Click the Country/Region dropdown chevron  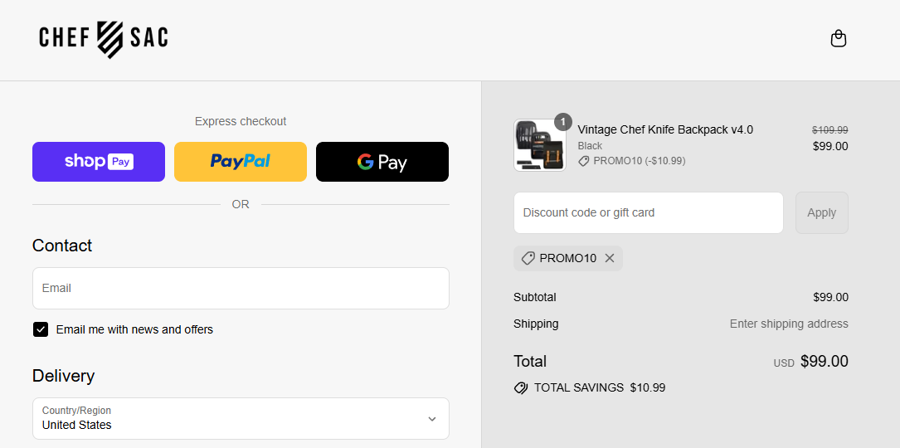[432, 419]
